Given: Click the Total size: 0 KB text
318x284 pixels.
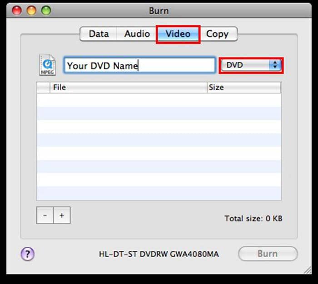Looking at the screenshot, I should click(x=253, y=218).
